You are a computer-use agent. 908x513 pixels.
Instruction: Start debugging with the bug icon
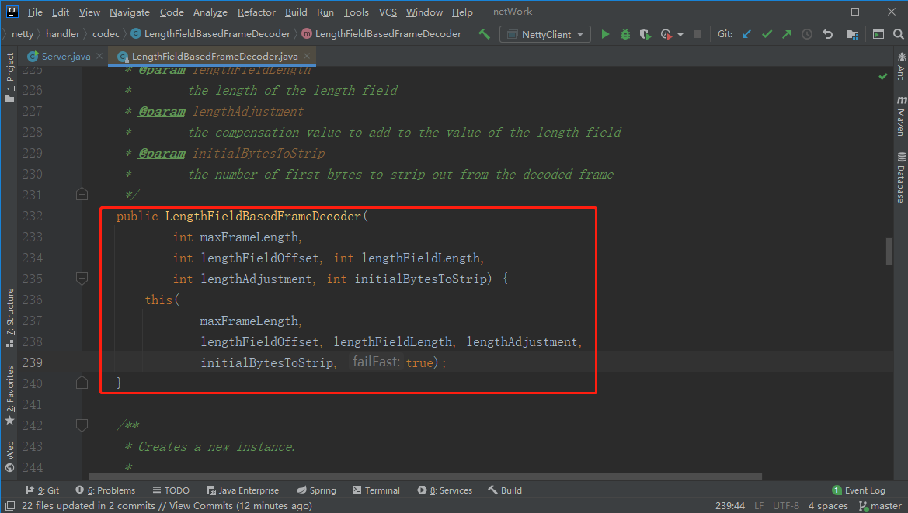click(624, 34)
